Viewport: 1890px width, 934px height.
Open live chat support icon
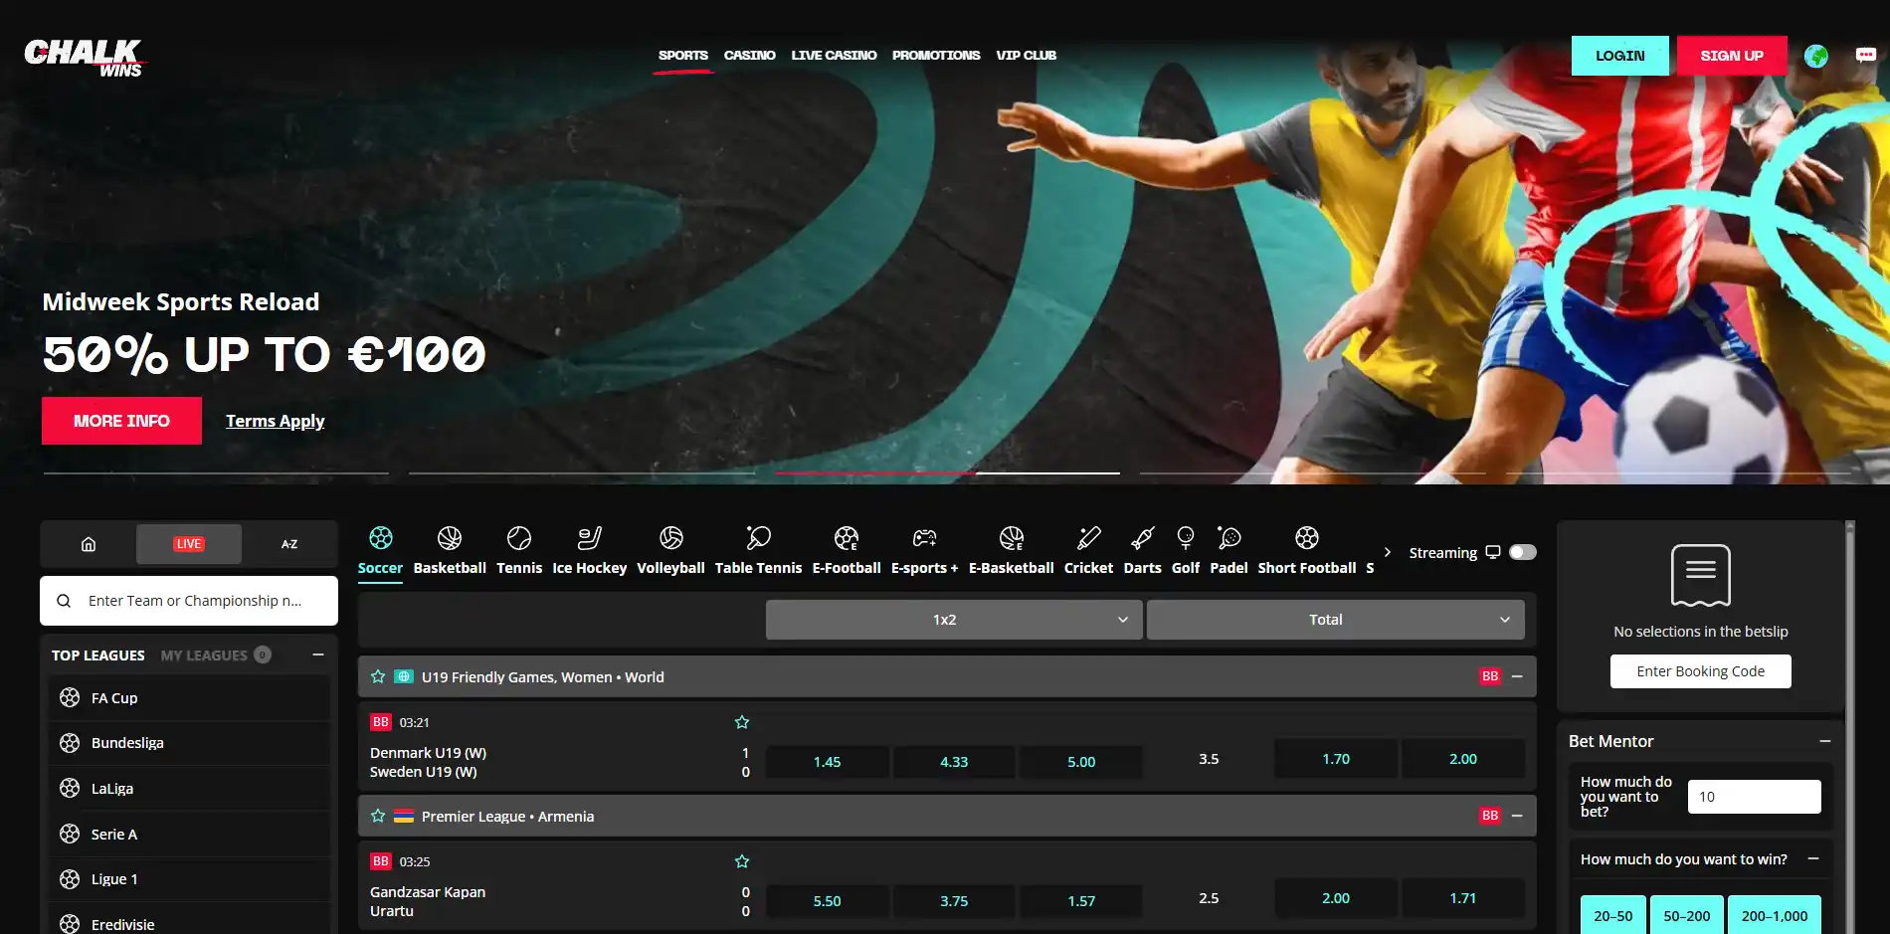pos(1866,56)
